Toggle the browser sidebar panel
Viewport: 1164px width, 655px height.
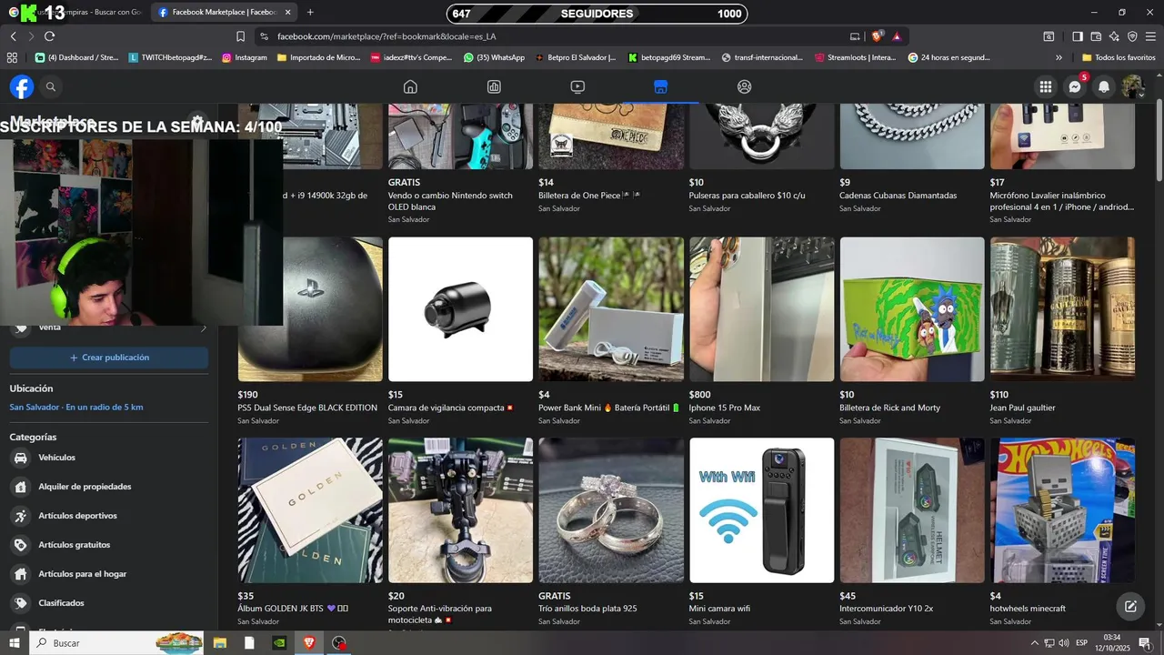1077,36
